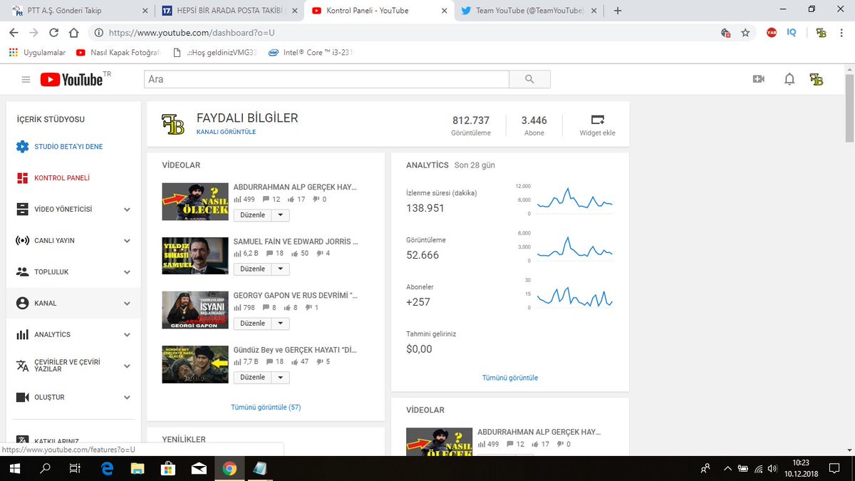
Task: Switch to Team YouTube Twitter tab
Action: tap(529, 11)
